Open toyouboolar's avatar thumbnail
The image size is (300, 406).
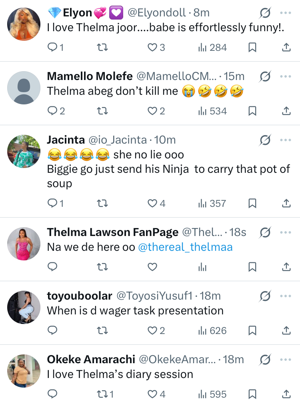[x=24, y=307]
